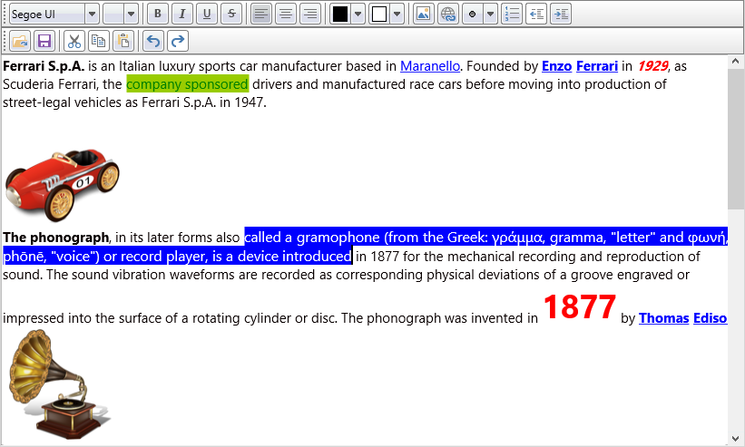Select the gramophone image

pos(60,384)
